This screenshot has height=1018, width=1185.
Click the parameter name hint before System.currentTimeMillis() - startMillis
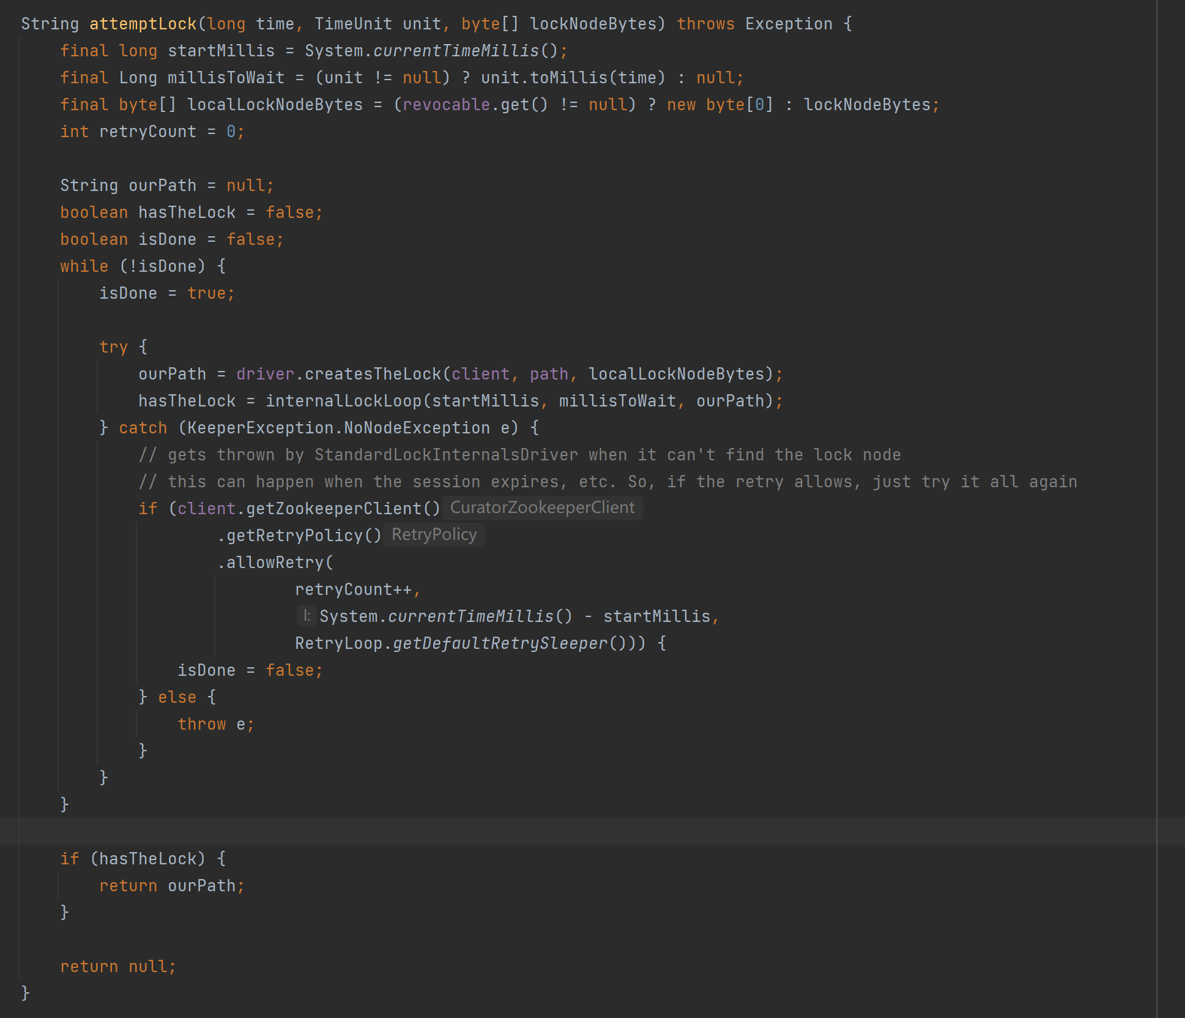pos(307,615)
